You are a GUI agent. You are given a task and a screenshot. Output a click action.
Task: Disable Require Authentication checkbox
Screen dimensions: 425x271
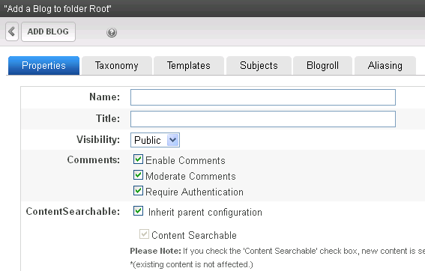138,191
